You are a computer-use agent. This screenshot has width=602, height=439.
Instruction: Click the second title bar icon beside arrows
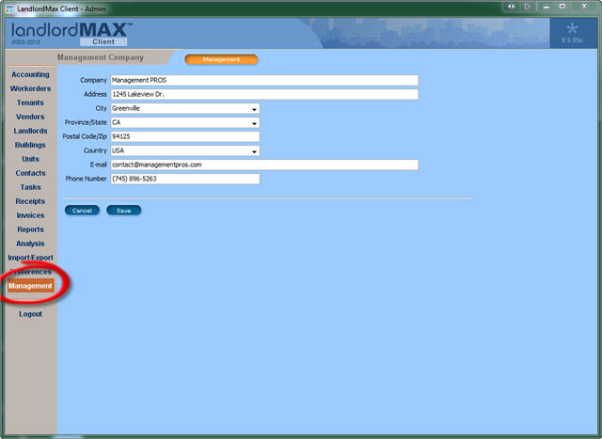click(x=528, y=7)
